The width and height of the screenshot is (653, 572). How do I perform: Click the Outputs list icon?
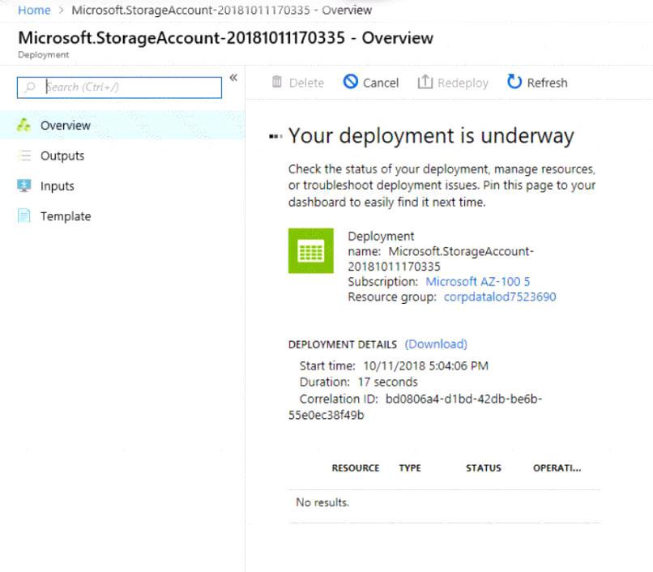click(24, 156)
